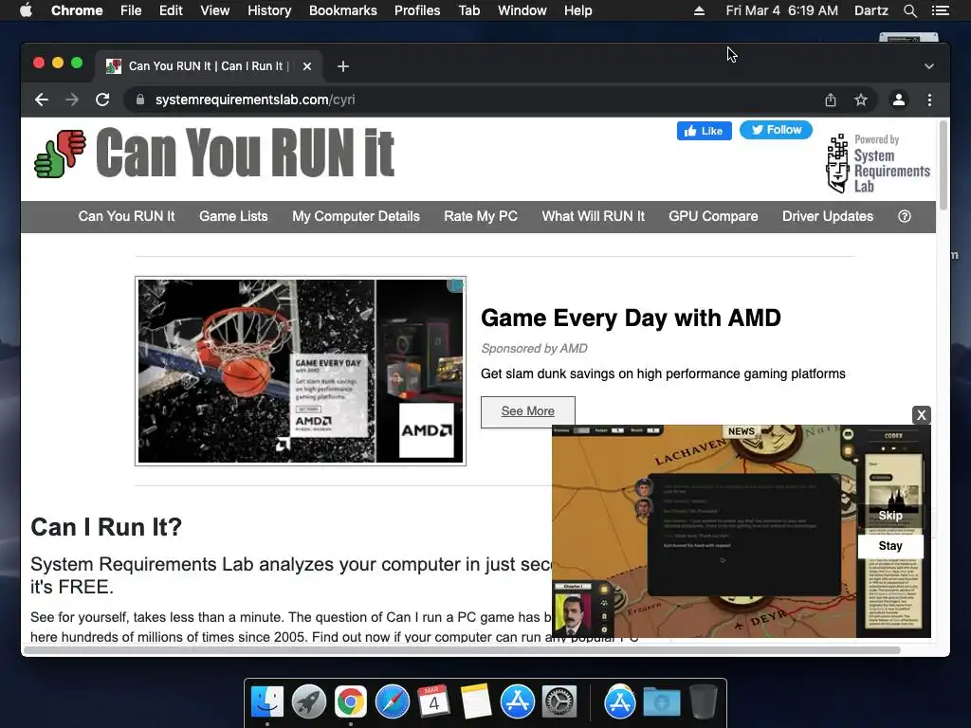Open the Bookmarks menu
This screenshot has width=971, height=728.
click(343, 10)
